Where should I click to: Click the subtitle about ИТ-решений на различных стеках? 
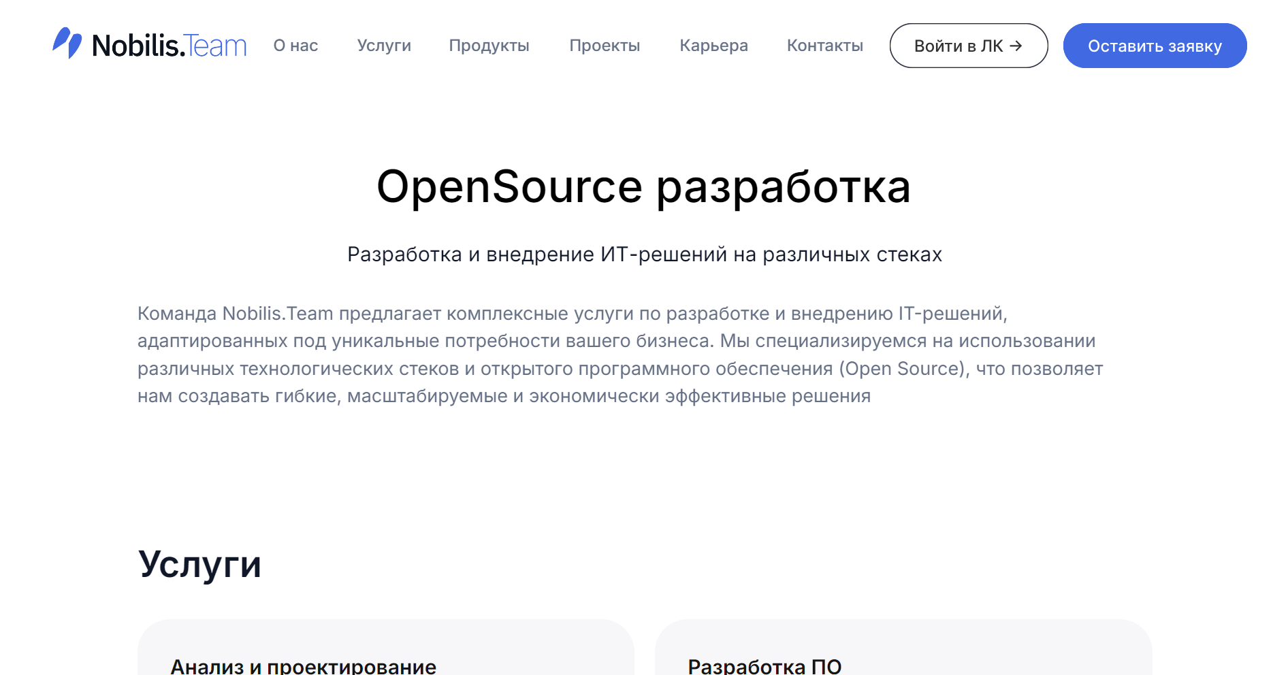pos(644,254)
